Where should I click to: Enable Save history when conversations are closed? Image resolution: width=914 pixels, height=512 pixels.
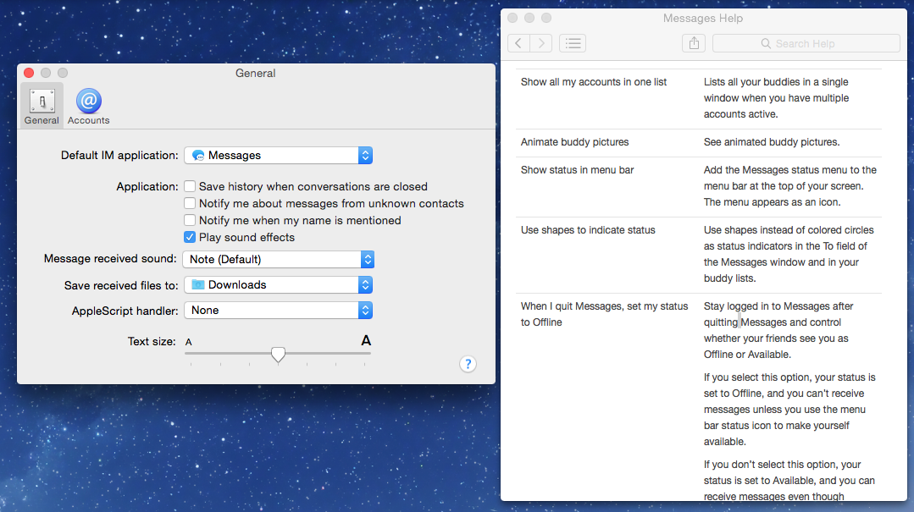(x=190, y=186)
